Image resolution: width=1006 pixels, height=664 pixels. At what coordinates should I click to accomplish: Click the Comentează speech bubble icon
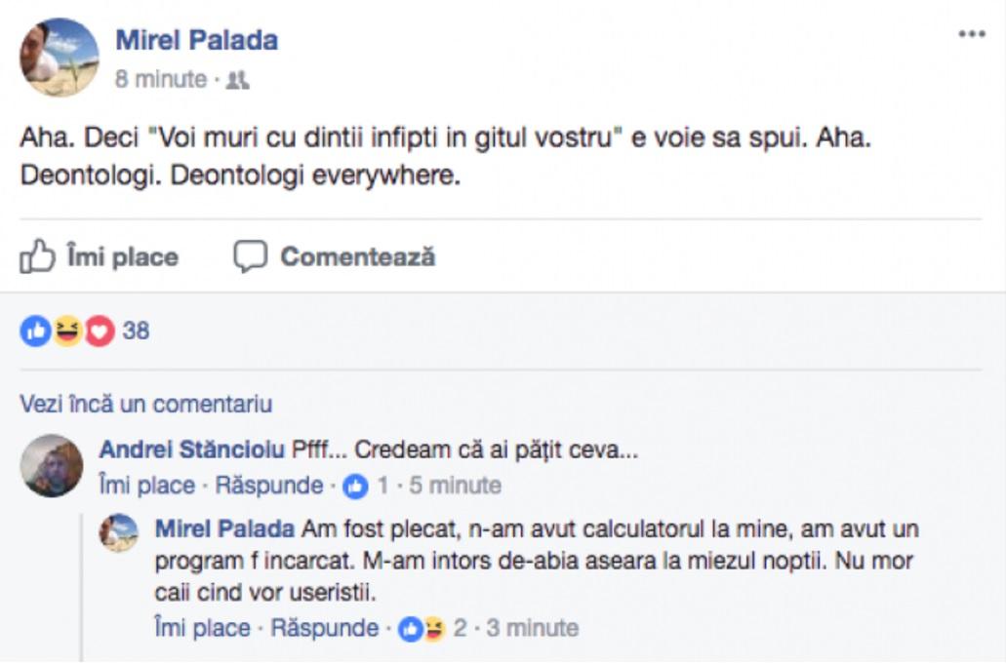[250, 257]
